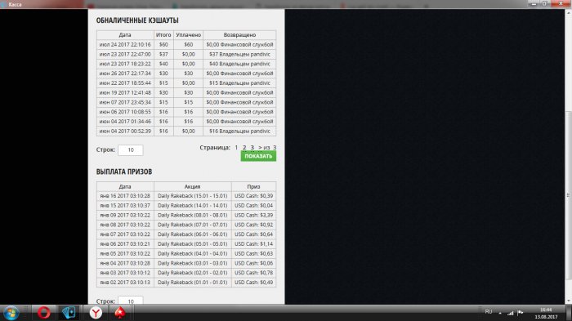Click $37 Владельцем pandivic cell

tap(239, 54)
